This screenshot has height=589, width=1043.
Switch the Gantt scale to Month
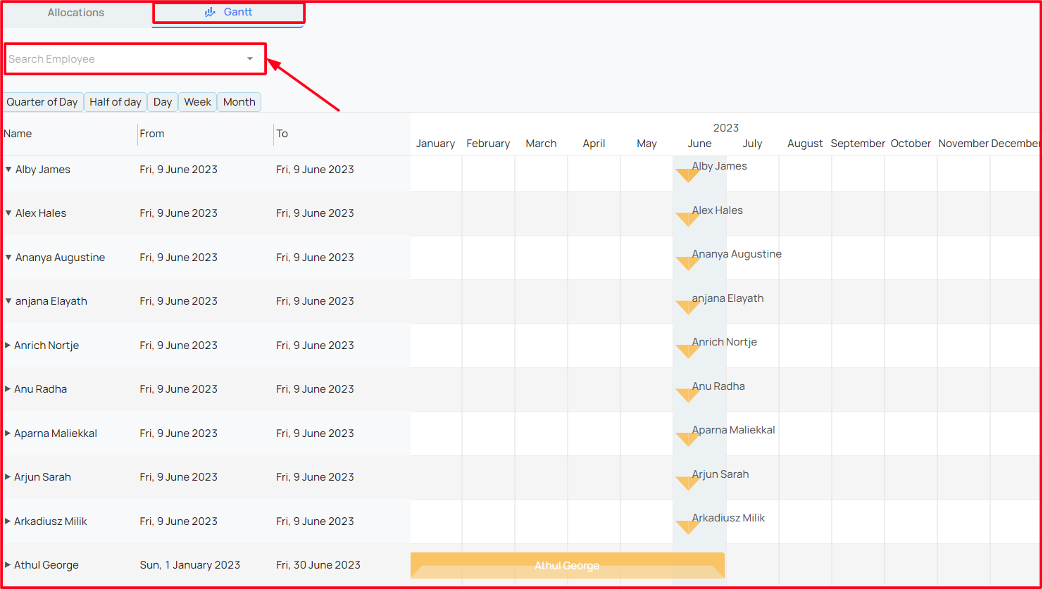[x=239, y=102]
